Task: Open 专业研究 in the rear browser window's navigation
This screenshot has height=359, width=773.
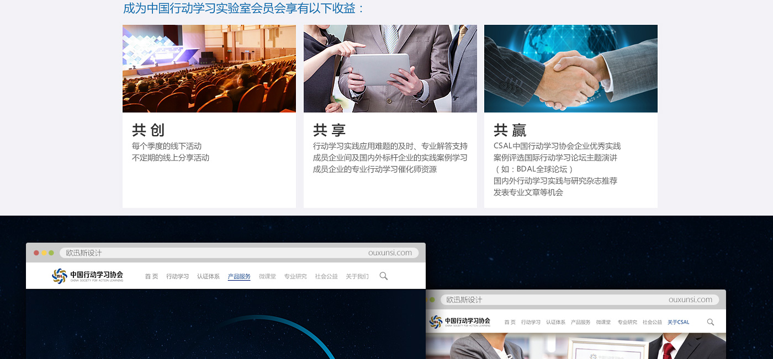Action: pyautogui.click(x=627, y=322)
